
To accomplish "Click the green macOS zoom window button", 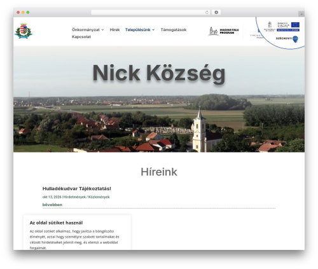I will pyautogui.click(x=28, y=13).
